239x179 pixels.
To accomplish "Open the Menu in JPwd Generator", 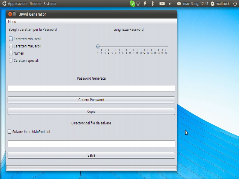I will tap(12, 22).
